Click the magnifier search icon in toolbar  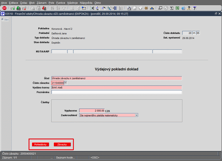[x=109, y=8]
